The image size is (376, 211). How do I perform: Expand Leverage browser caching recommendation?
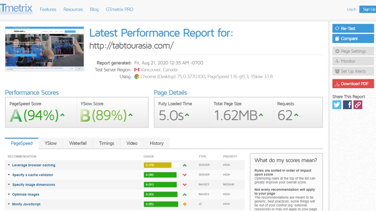[x=33, y=165]
